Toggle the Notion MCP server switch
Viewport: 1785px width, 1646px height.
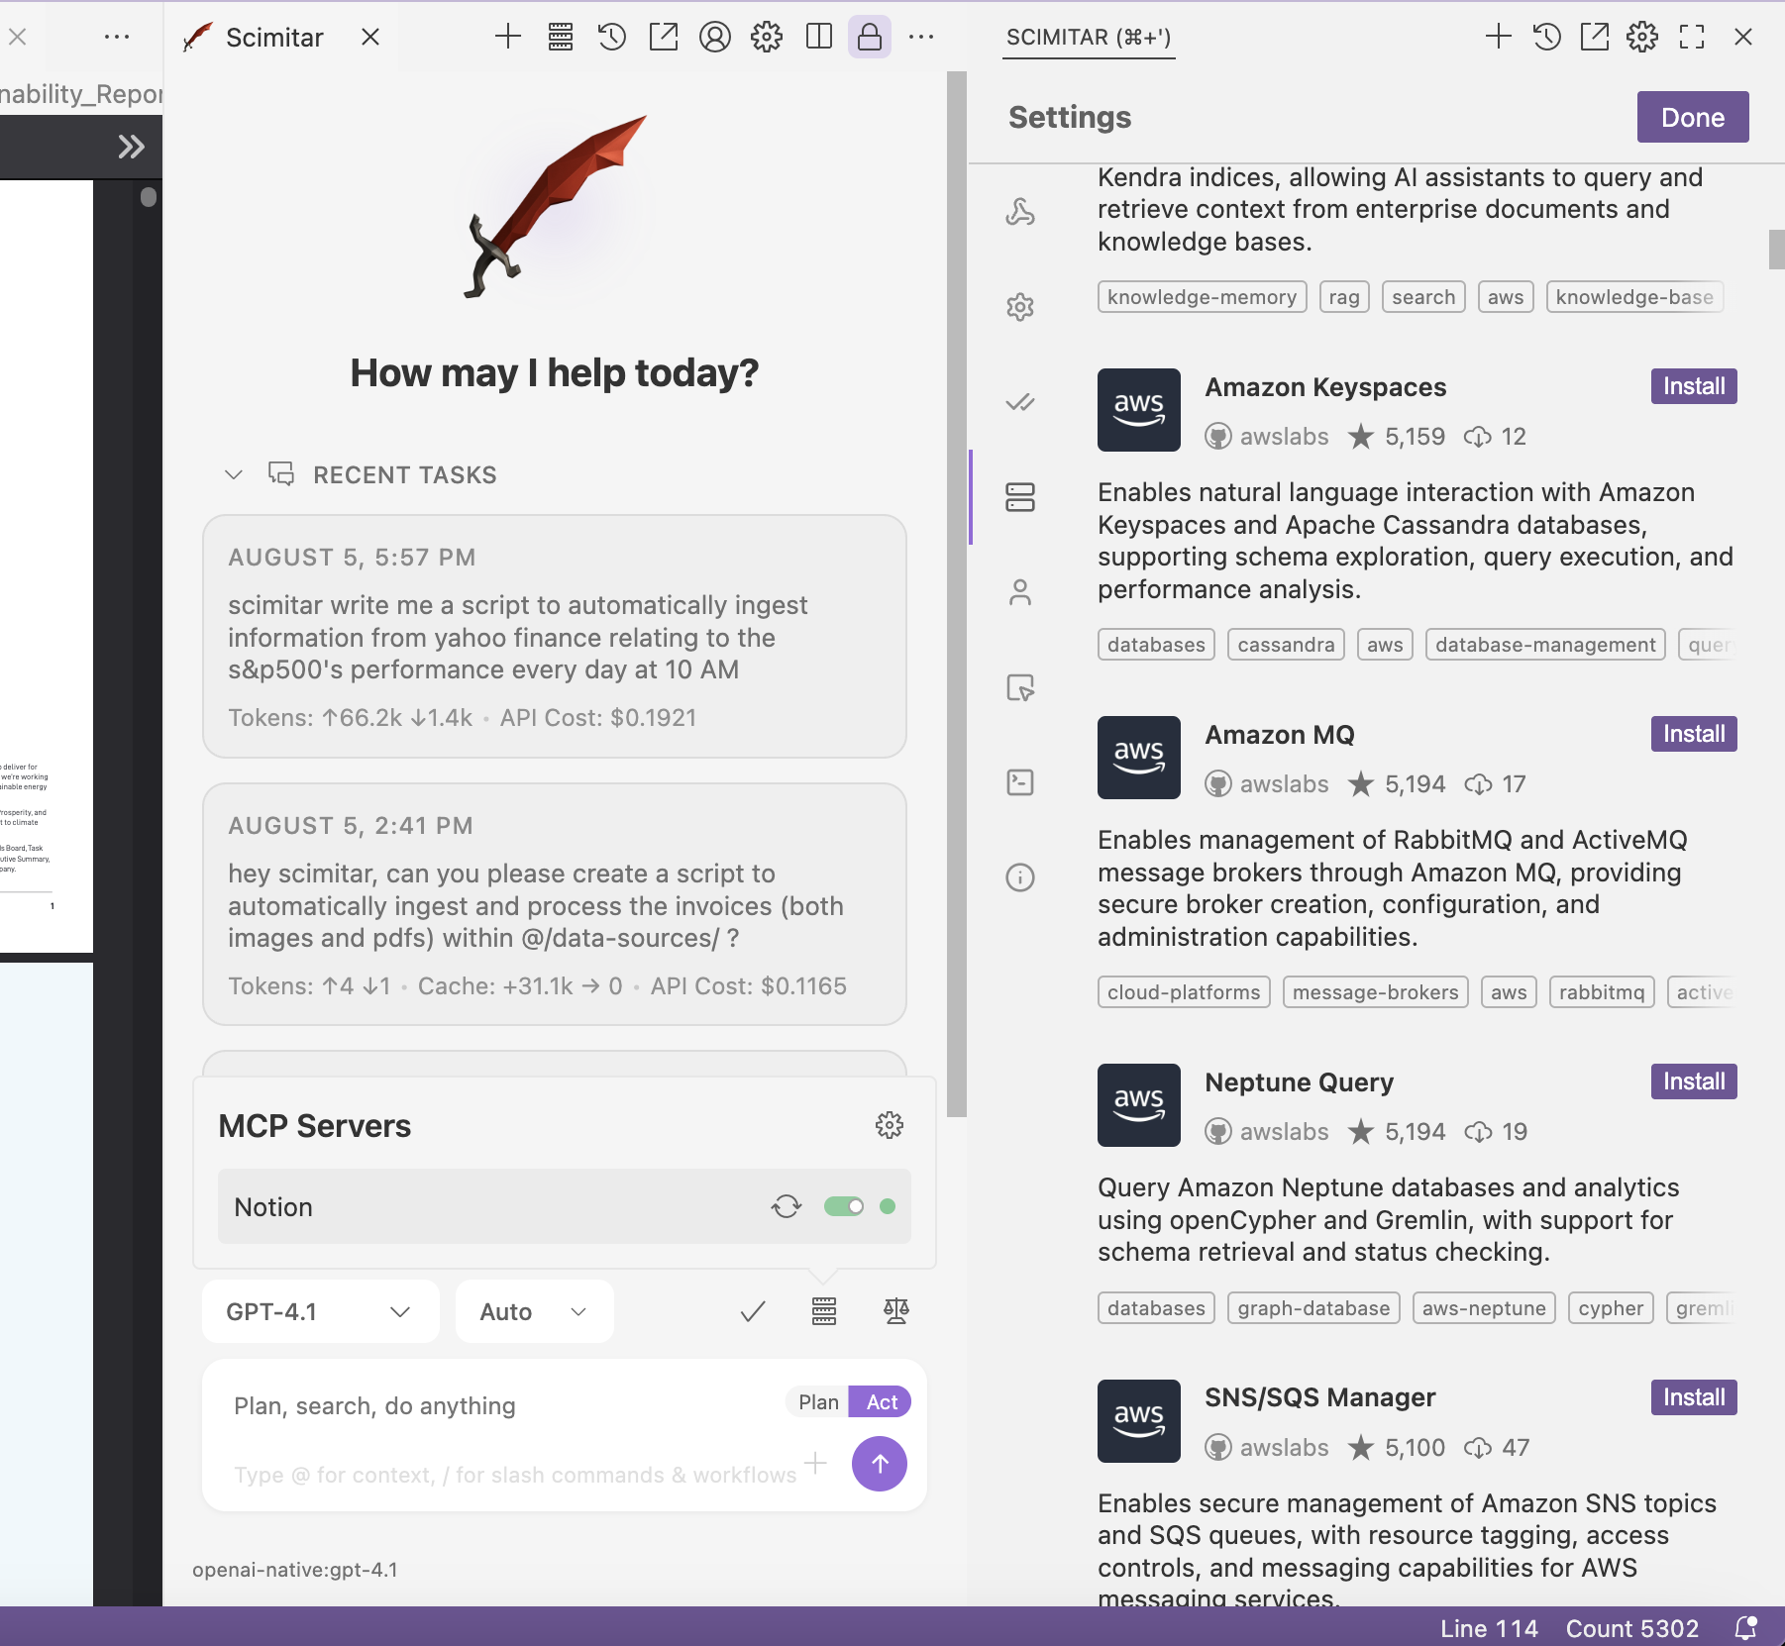click(844, 1206)
